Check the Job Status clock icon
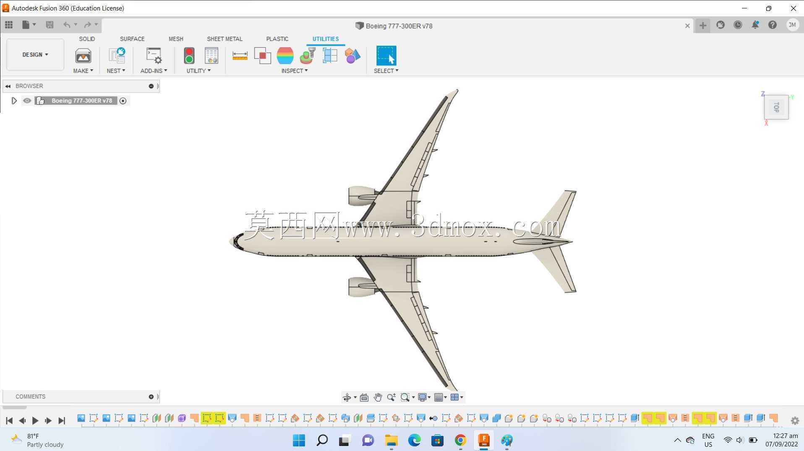The image size is (804, 451). 738,25
